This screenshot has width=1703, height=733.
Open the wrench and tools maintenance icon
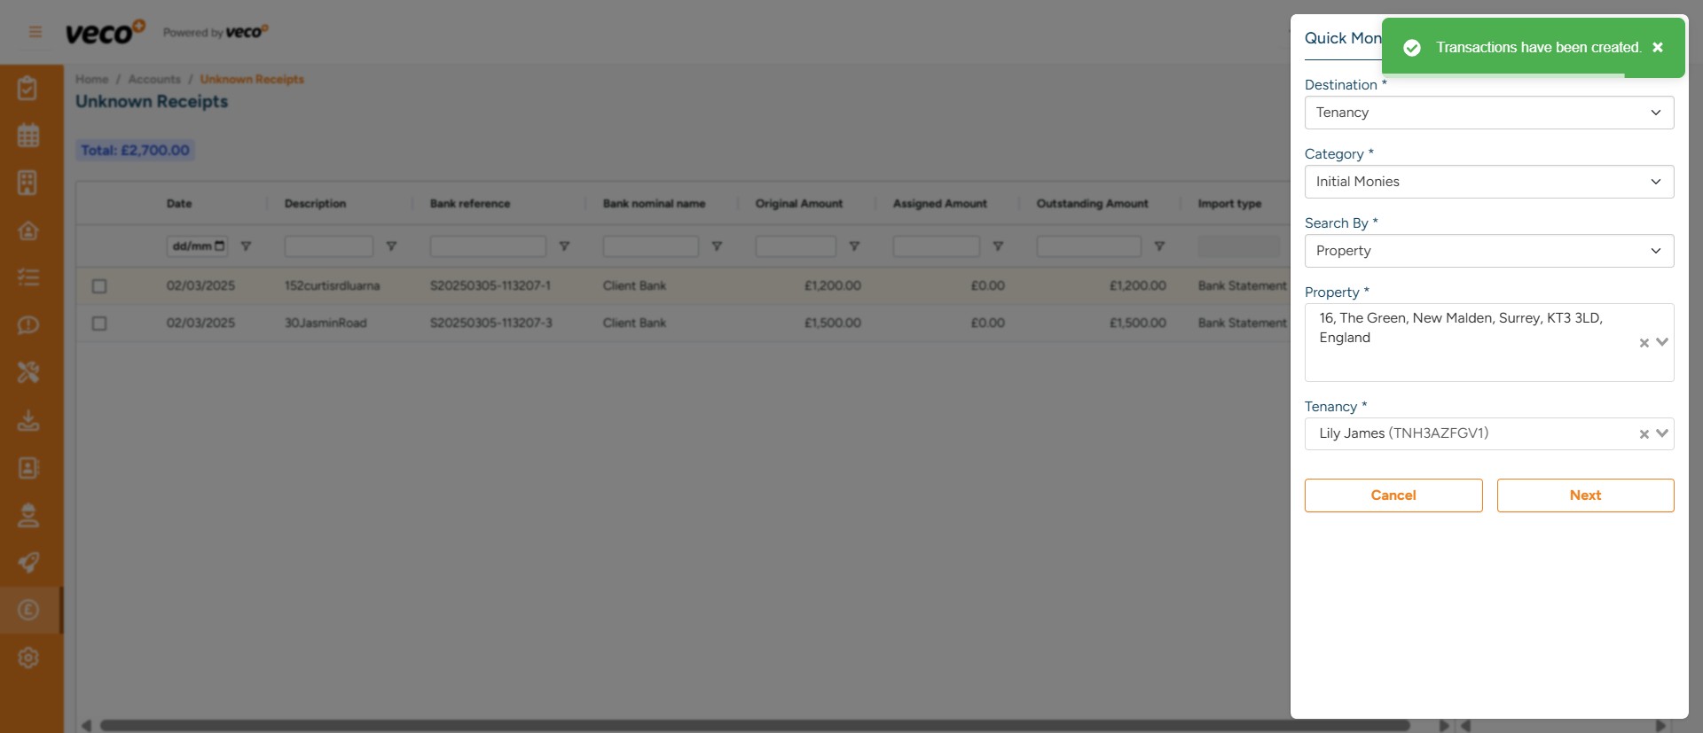coord(28,372)
